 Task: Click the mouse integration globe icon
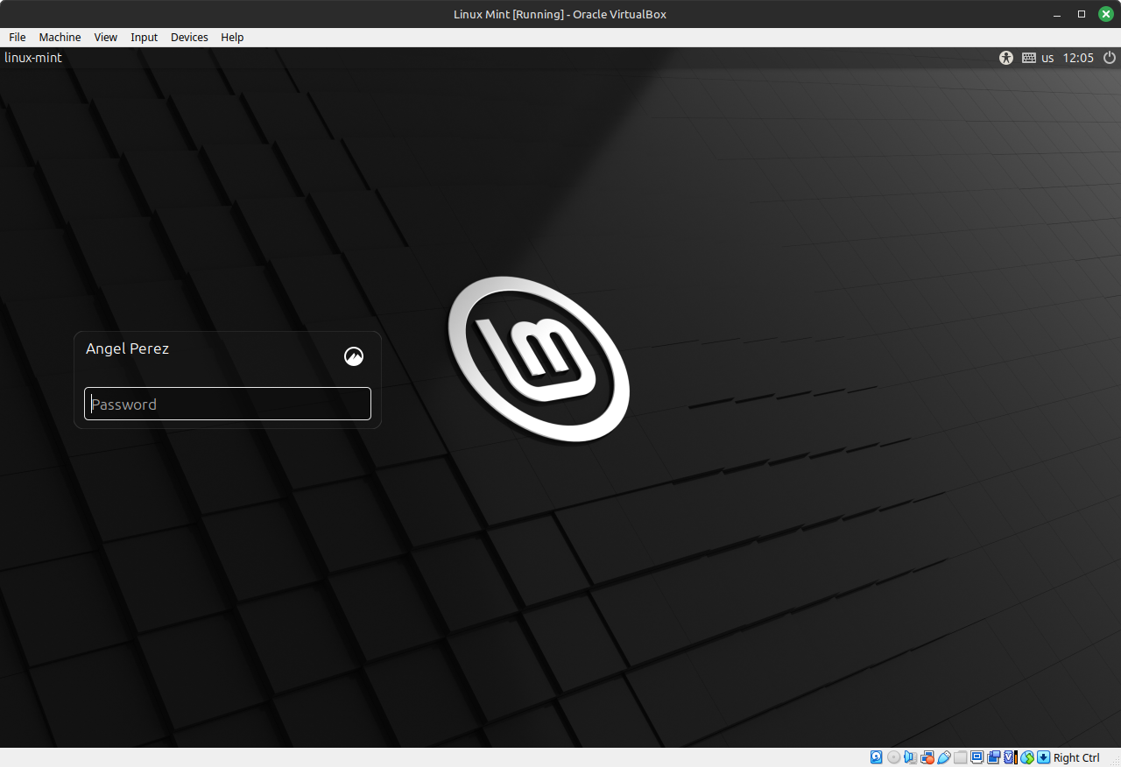[x=1027, y=757]
